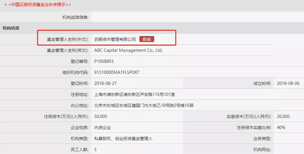The width and height of the screenshot is (304, 154).
Task: Click the 注册资本(万元)(人民币) label
Action: 66,116
